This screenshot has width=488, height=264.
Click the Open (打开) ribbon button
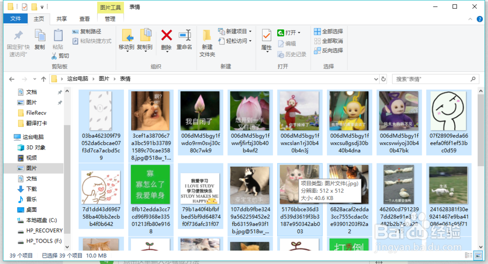coord(288,32)
